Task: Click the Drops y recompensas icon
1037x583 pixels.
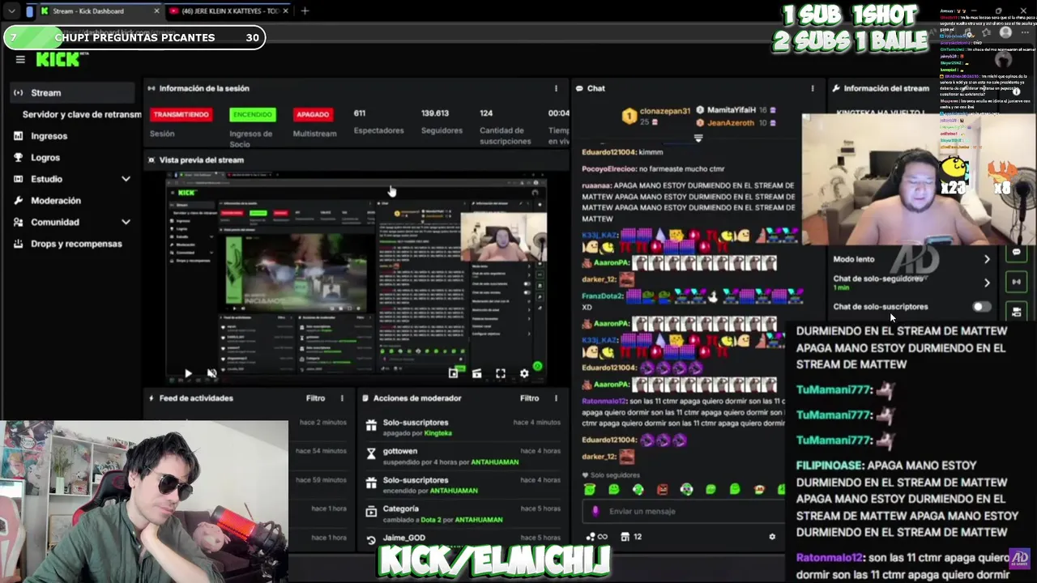Action: click(x=18, y=244)
